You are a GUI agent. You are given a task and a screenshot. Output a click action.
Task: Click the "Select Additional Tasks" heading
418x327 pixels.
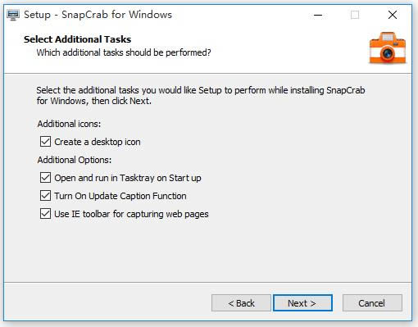click(x=77, y=39)
